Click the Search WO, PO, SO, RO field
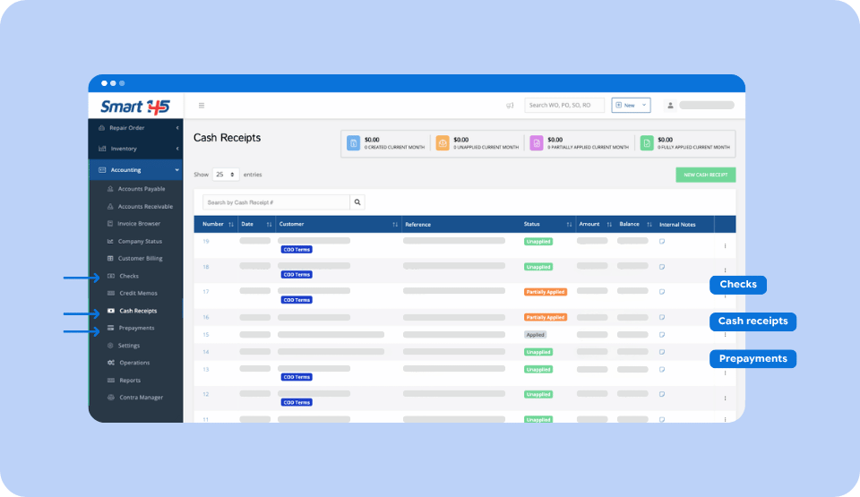This screenshot has width=860, height=497. click(x=564, y=106)
